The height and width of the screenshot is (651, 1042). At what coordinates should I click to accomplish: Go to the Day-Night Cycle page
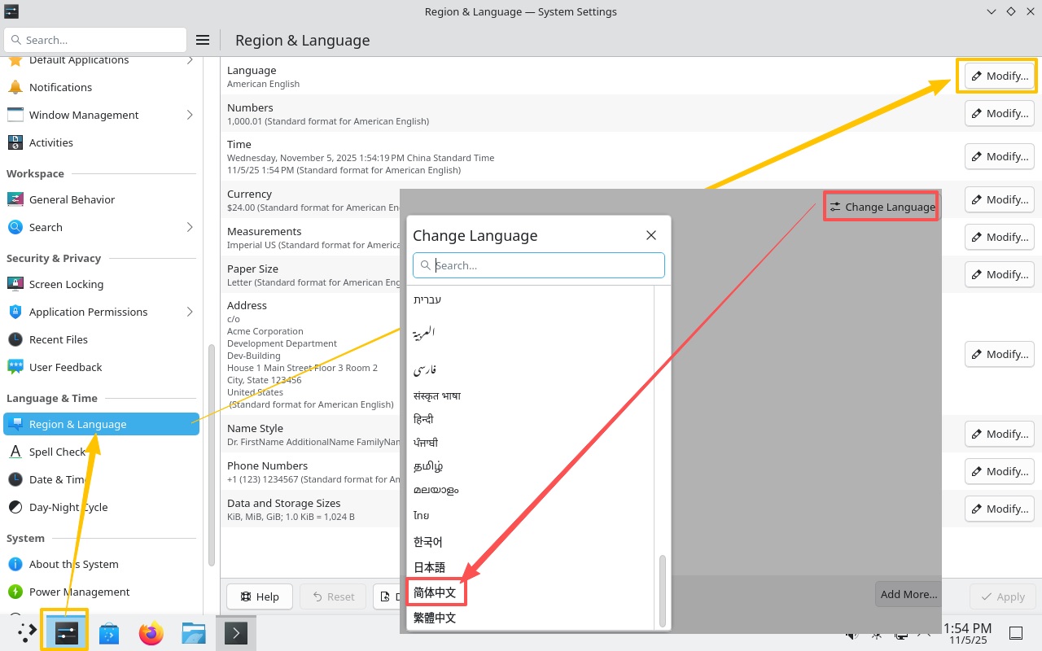click(x=68, y=507)
